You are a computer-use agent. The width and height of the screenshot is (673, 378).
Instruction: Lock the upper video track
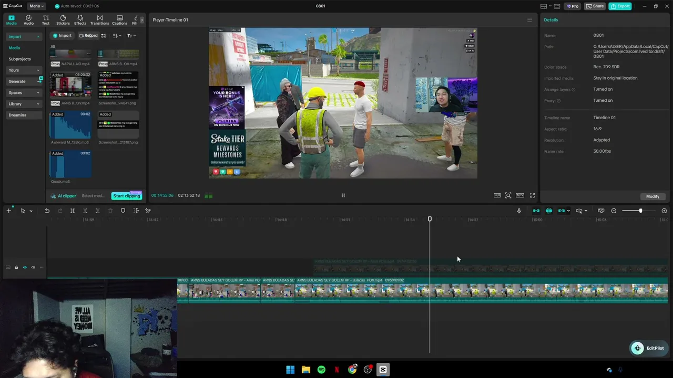click(x=16, y=267)
